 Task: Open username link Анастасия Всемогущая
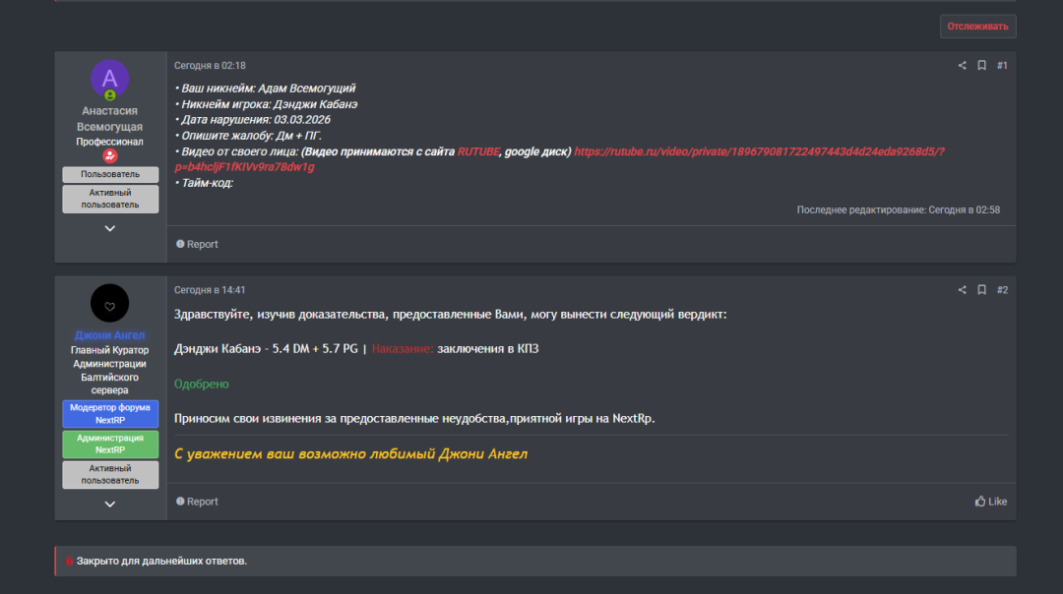(110, 119)
